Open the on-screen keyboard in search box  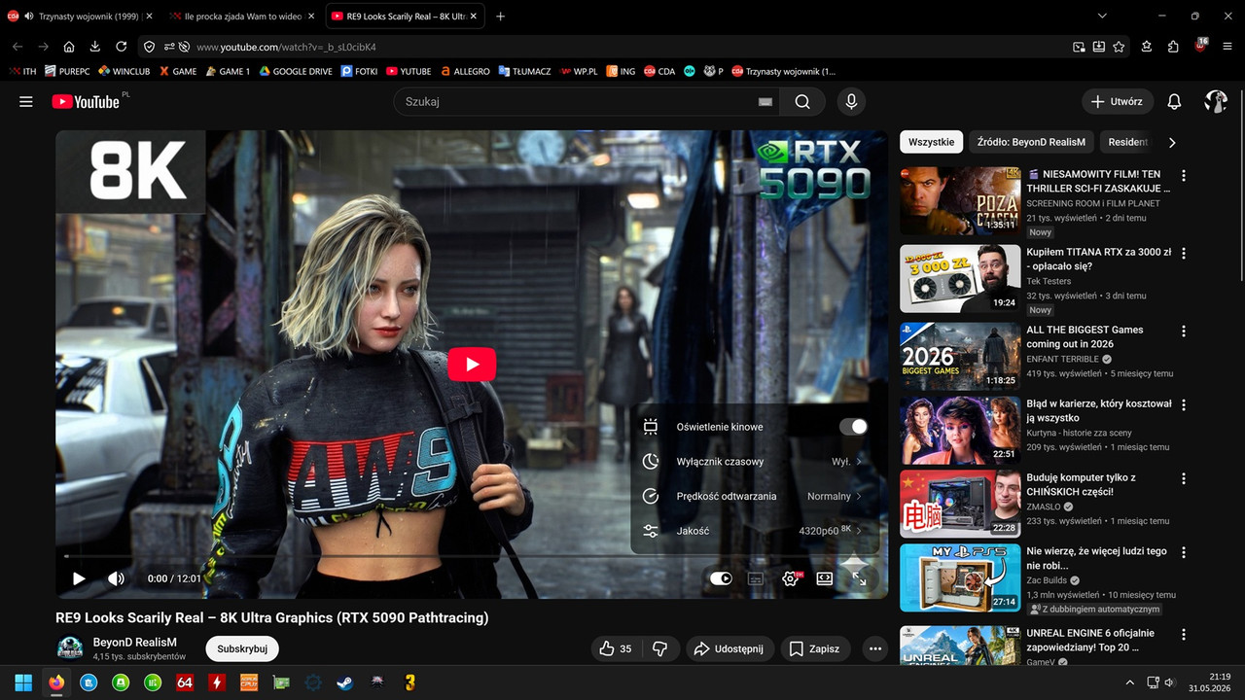click(765, 101)
